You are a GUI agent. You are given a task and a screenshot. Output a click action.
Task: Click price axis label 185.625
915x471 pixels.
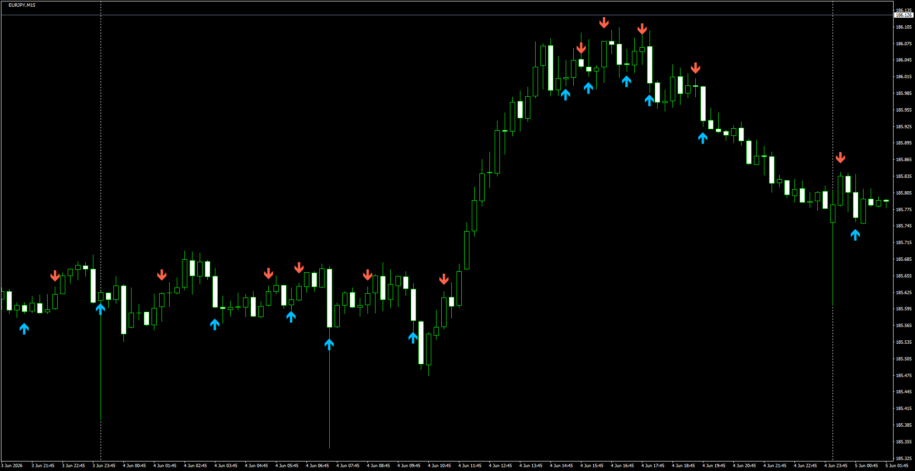[904, 293]
